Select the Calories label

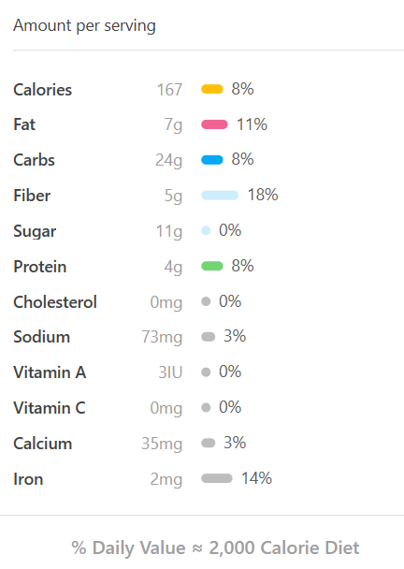[x=43, y=90]
